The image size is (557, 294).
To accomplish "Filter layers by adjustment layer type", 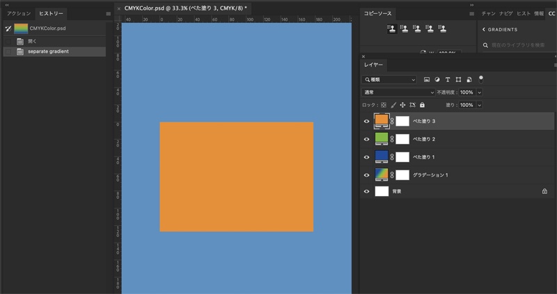I will pos(437,80).
